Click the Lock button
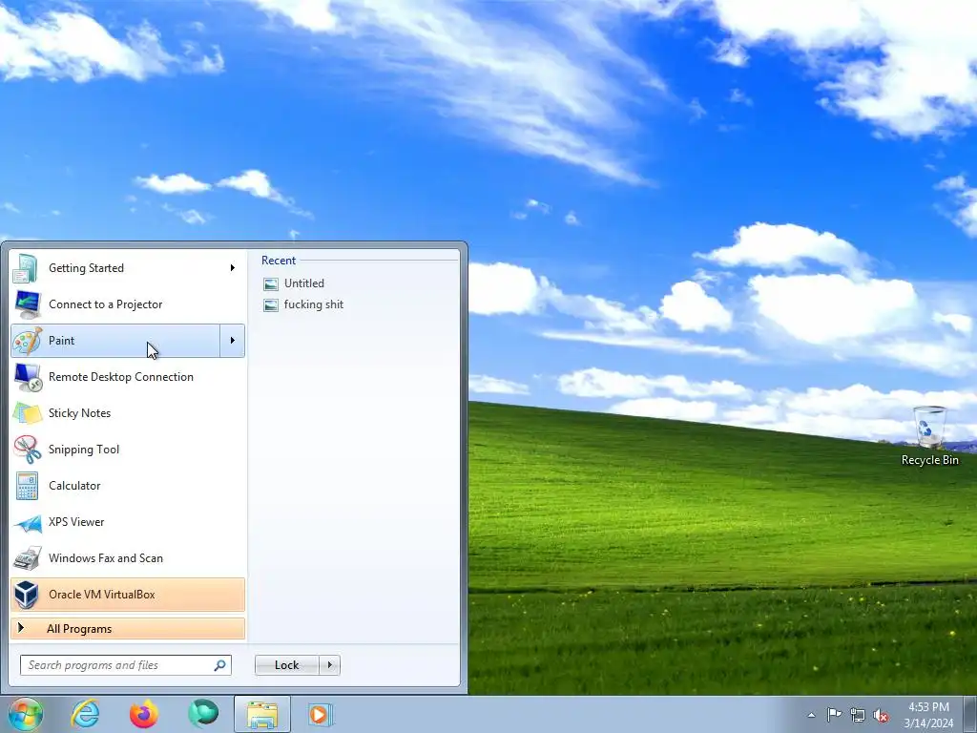977x733 pixels. (286, 665)
